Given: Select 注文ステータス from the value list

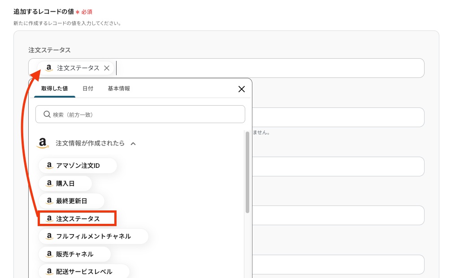Looking at the screenshot, I should [x=77, y=218].
